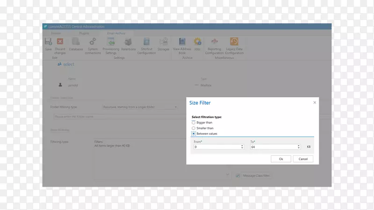Click the From value input field
374x210 pixels.
(x=218, y=147)
